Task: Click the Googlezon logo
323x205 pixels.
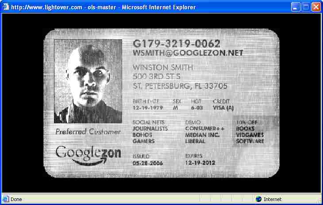Action: [x=88, y=156]
